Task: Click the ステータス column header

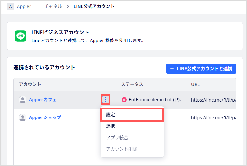Action: 132,84
